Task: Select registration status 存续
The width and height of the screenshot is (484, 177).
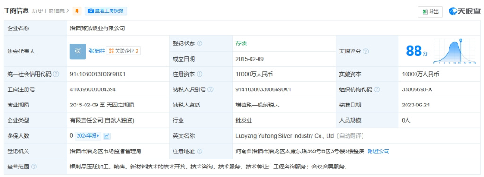Action: pos(241,44)
